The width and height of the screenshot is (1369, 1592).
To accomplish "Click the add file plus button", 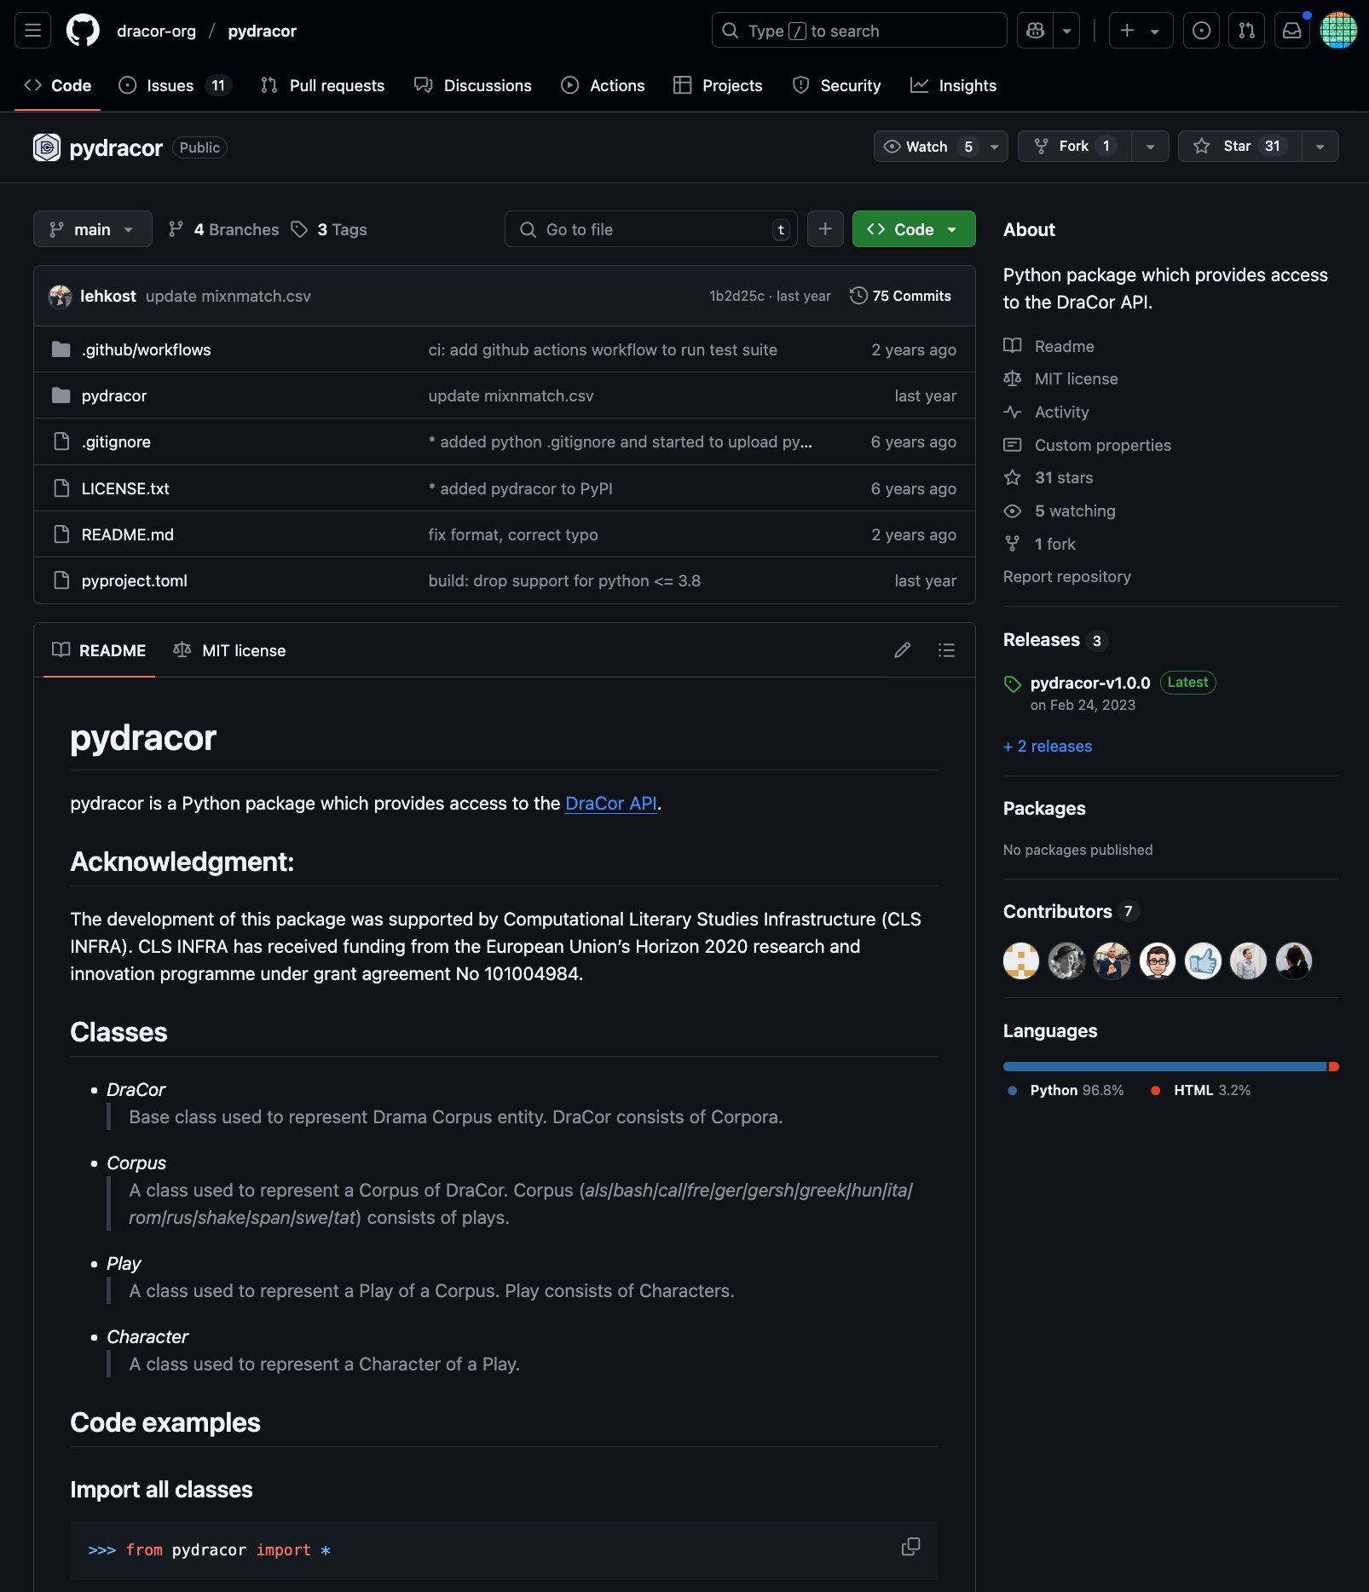I will coord(825,229).
